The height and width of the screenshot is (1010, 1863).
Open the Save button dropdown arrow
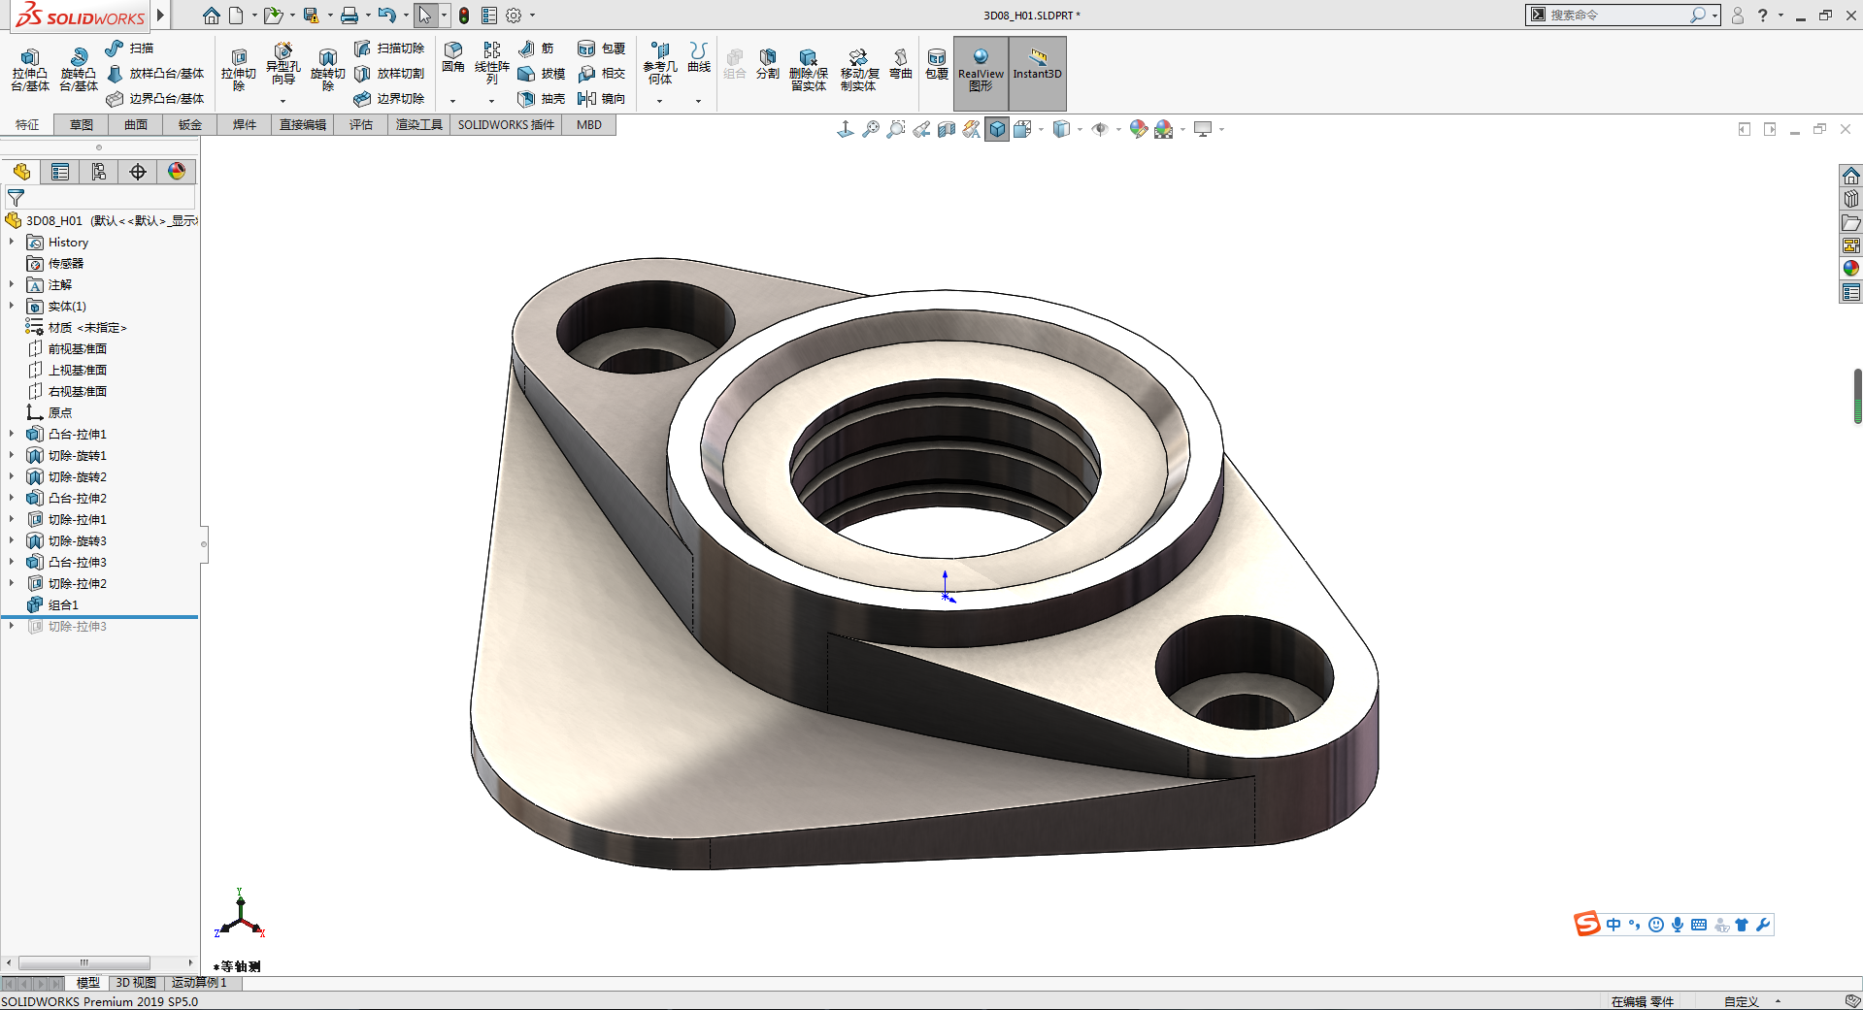click(x=330, y=16)
